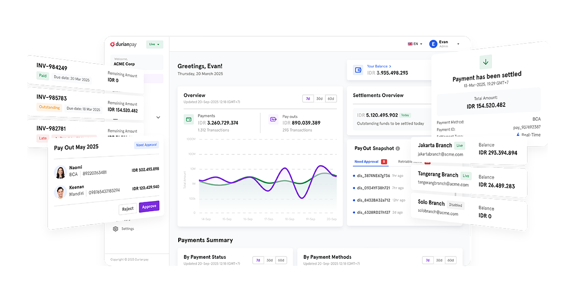Viewport: 575px width, 302px height.
Task: Select 60d range in By Payment Status
Action: click(x=281, y=260)
